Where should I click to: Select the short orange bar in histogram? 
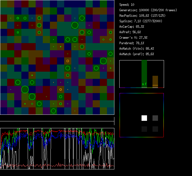155,82
